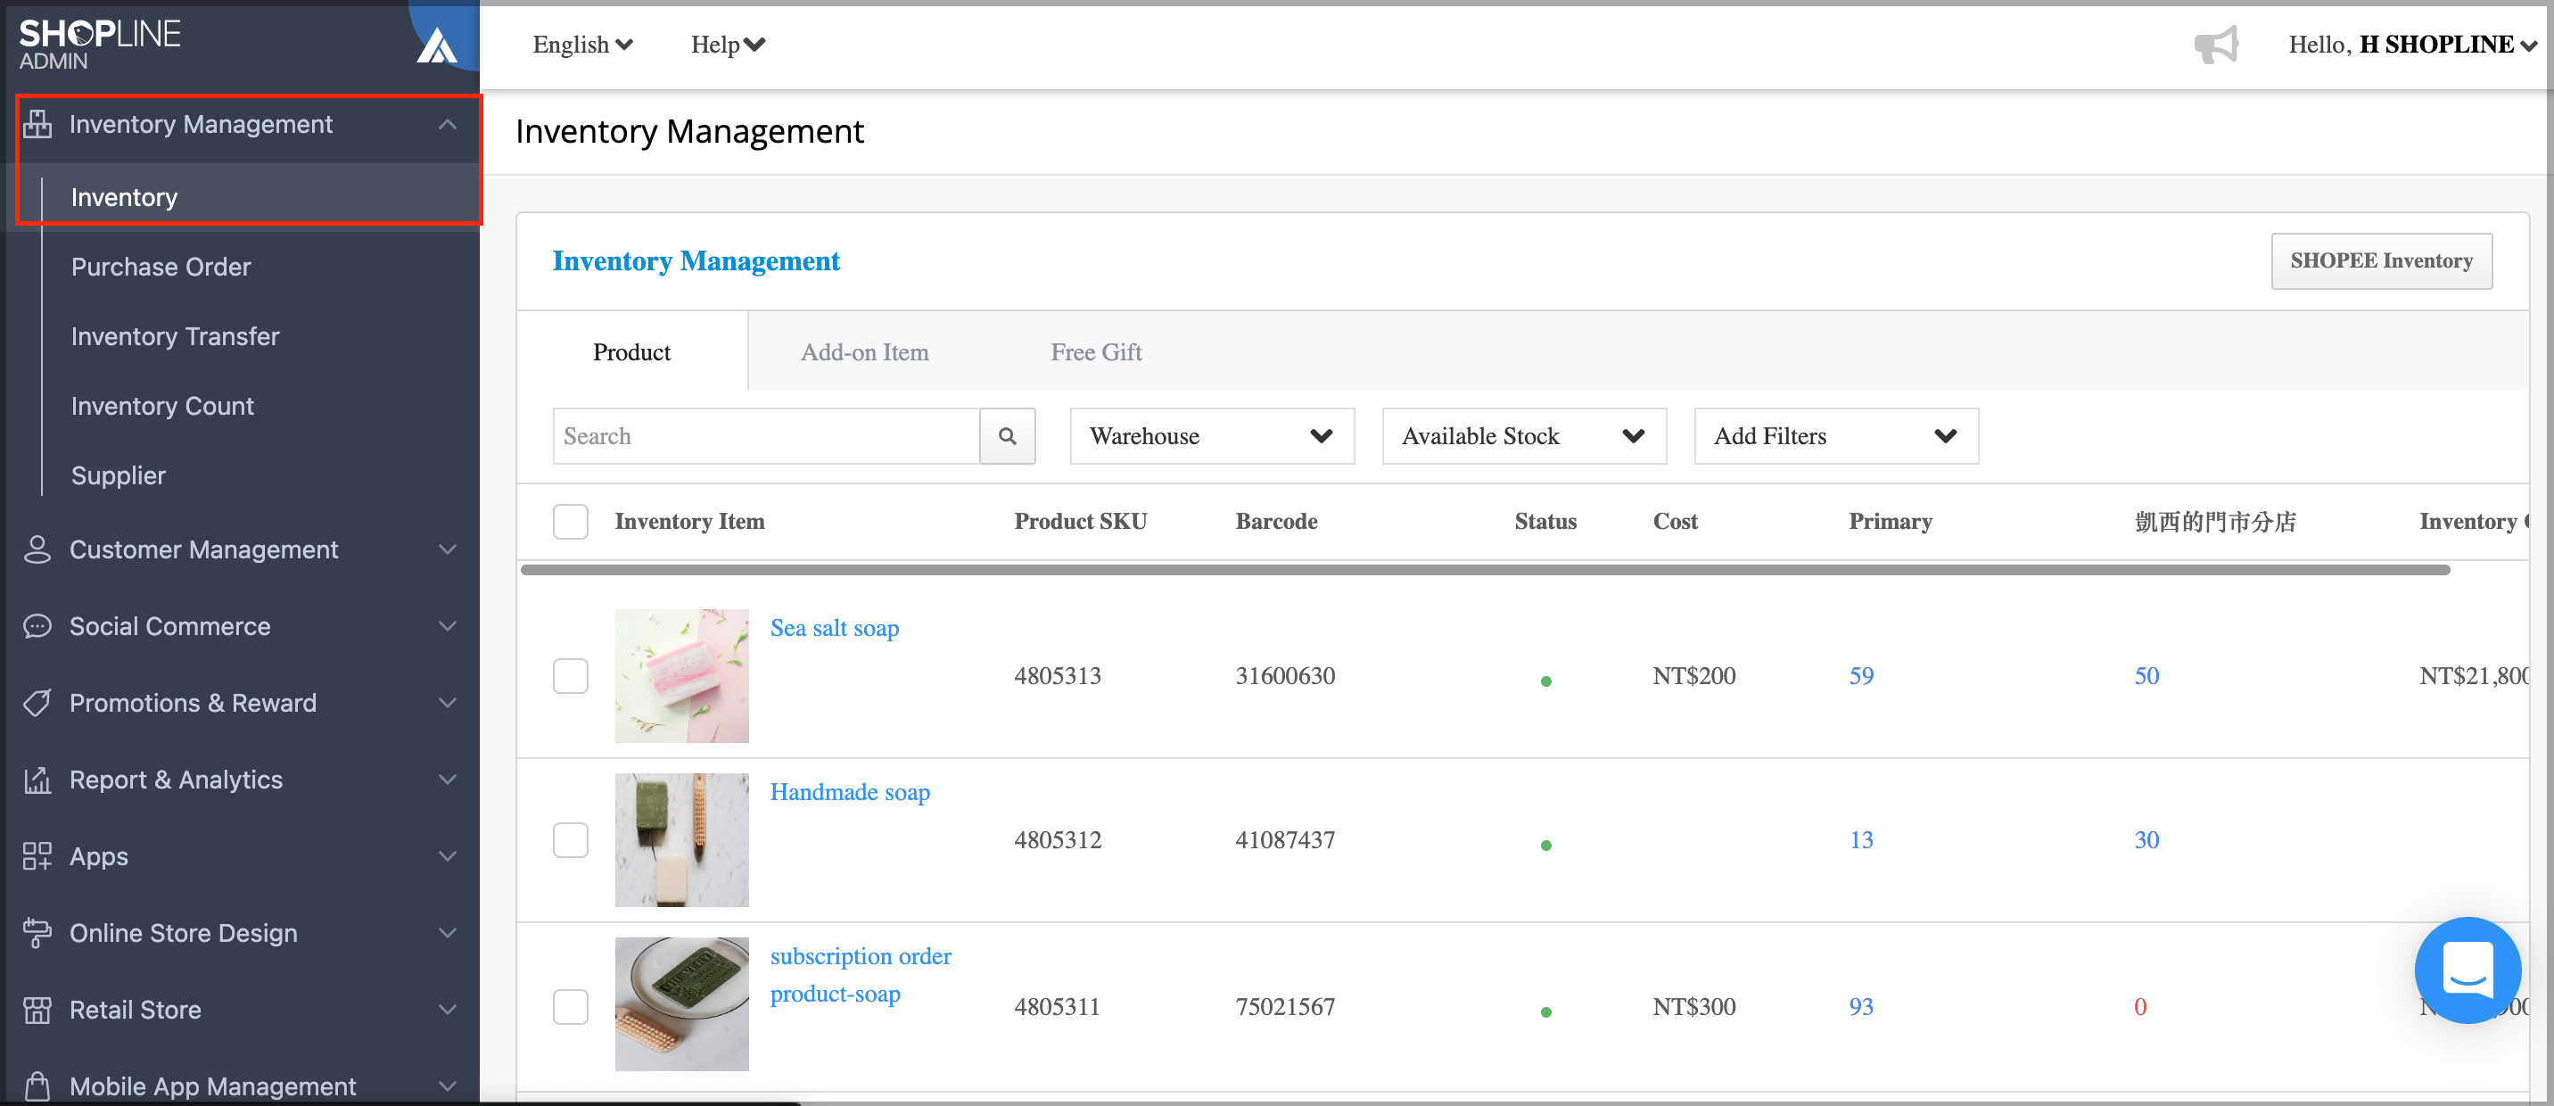Open the English language dropdown
This screenshot has height=1106, width=2554.
[582, 45]
